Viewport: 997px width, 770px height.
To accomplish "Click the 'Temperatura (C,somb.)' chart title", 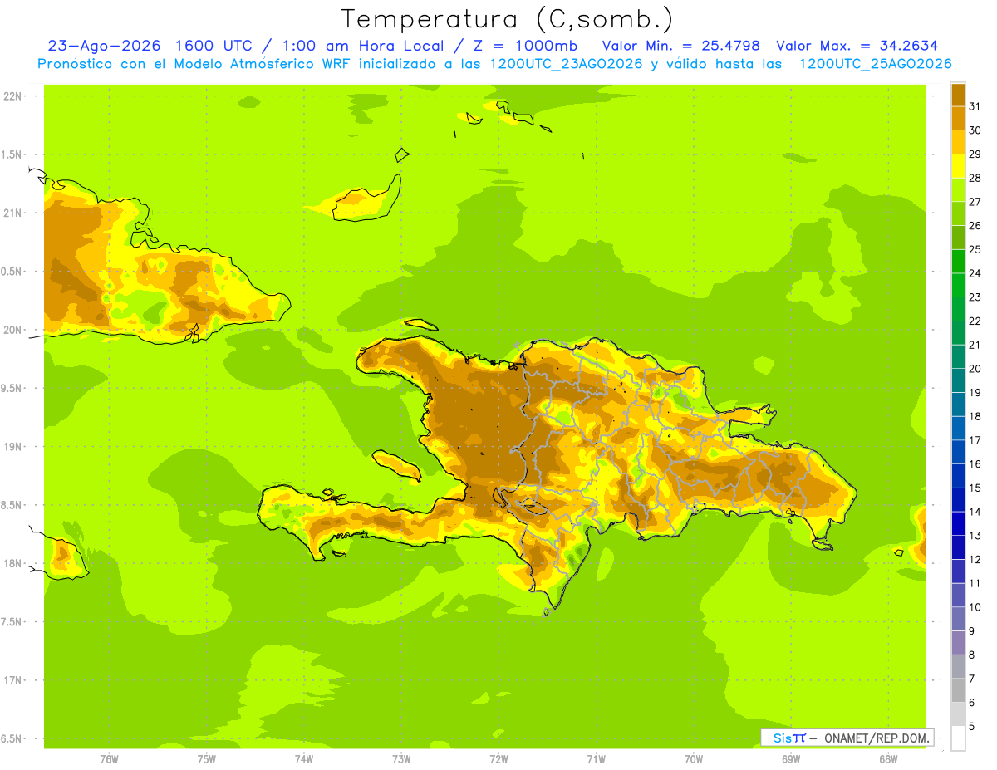I will 508,19.
